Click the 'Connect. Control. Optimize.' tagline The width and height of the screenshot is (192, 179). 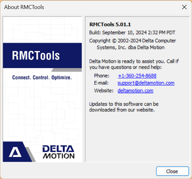point(42,78)
